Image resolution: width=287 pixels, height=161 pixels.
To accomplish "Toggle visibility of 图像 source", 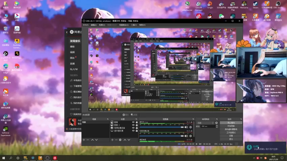I will pyautogui.click(x=133, y=122).
